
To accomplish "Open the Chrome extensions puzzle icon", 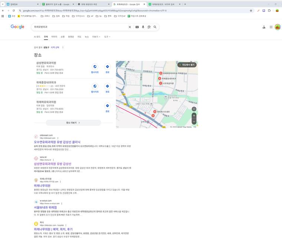I will (269, 11).
